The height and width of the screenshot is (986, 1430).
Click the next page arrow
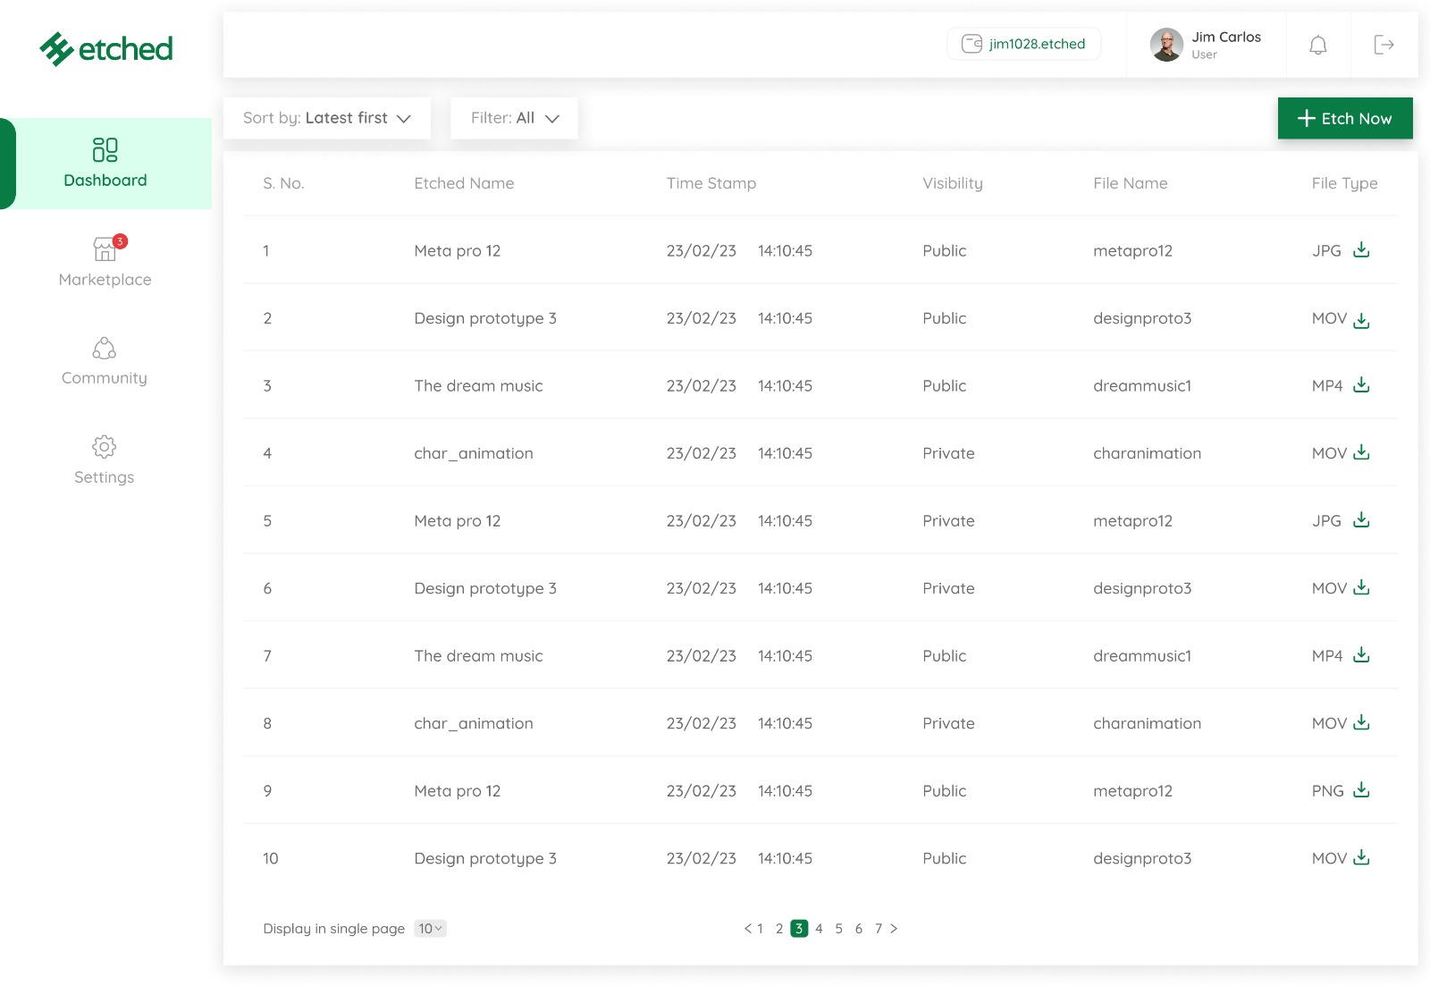(x=894, y=929)
